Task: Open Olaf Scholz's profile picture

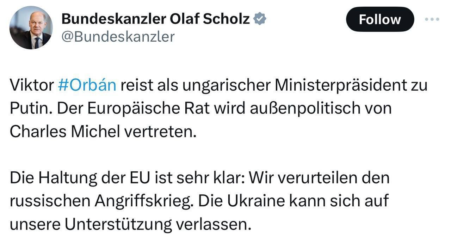Action: tap(31, 28)
